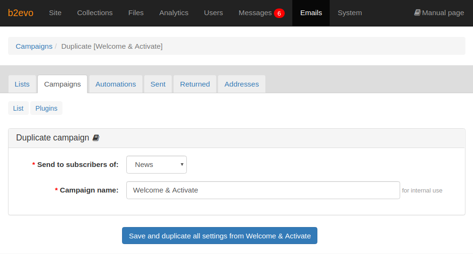Switch to the Addresses tab
473x254 pixels.
[242, 84]
